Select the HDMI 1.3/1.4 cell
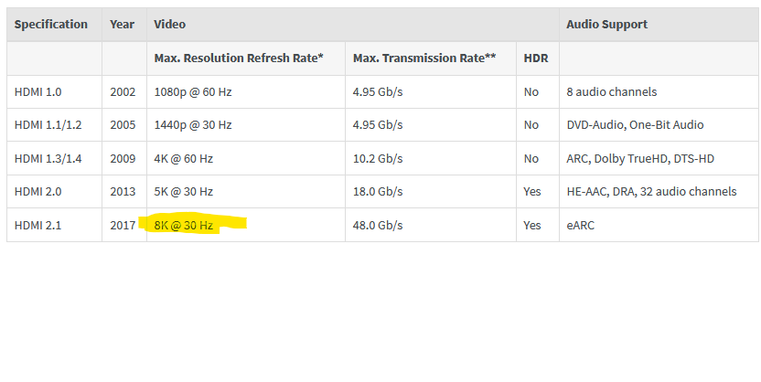Screen dimensions: 761x382 click(48, 159)
